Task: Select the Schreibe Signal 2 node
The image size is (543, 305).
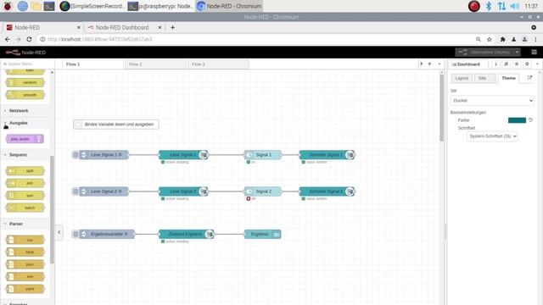Action: [x=327, y=191]
